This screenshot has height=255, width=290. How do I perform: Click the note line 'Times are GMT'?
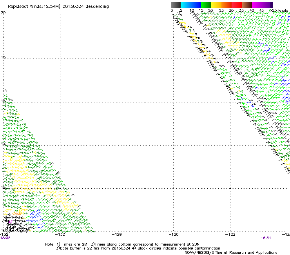coord(76,244)
